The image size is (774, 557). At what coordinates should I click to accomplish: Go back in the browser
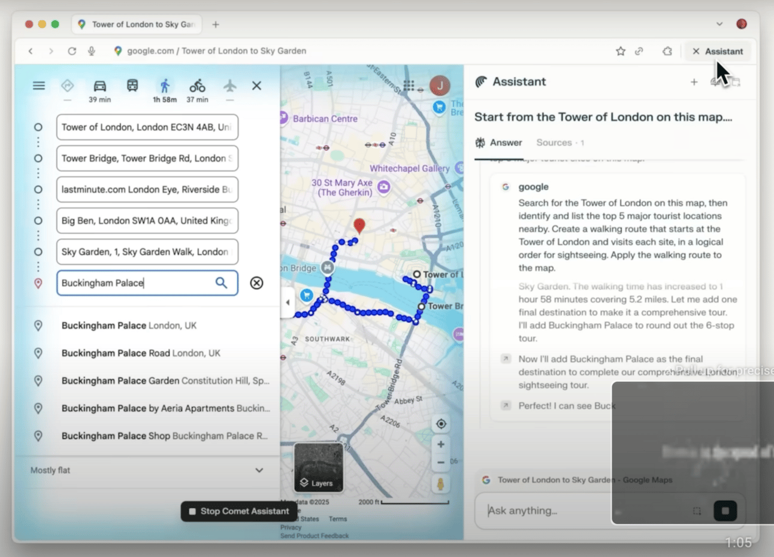coord(31,51)
